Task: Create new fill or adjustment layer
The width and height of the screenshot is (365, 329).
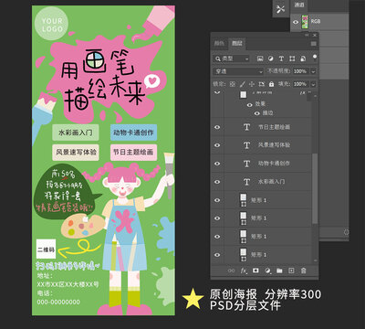Action: pos(267,271)
